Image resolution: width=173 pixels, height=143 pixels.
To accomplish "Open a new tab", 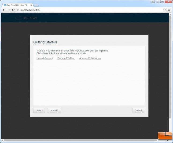I will tap(36, 5).
